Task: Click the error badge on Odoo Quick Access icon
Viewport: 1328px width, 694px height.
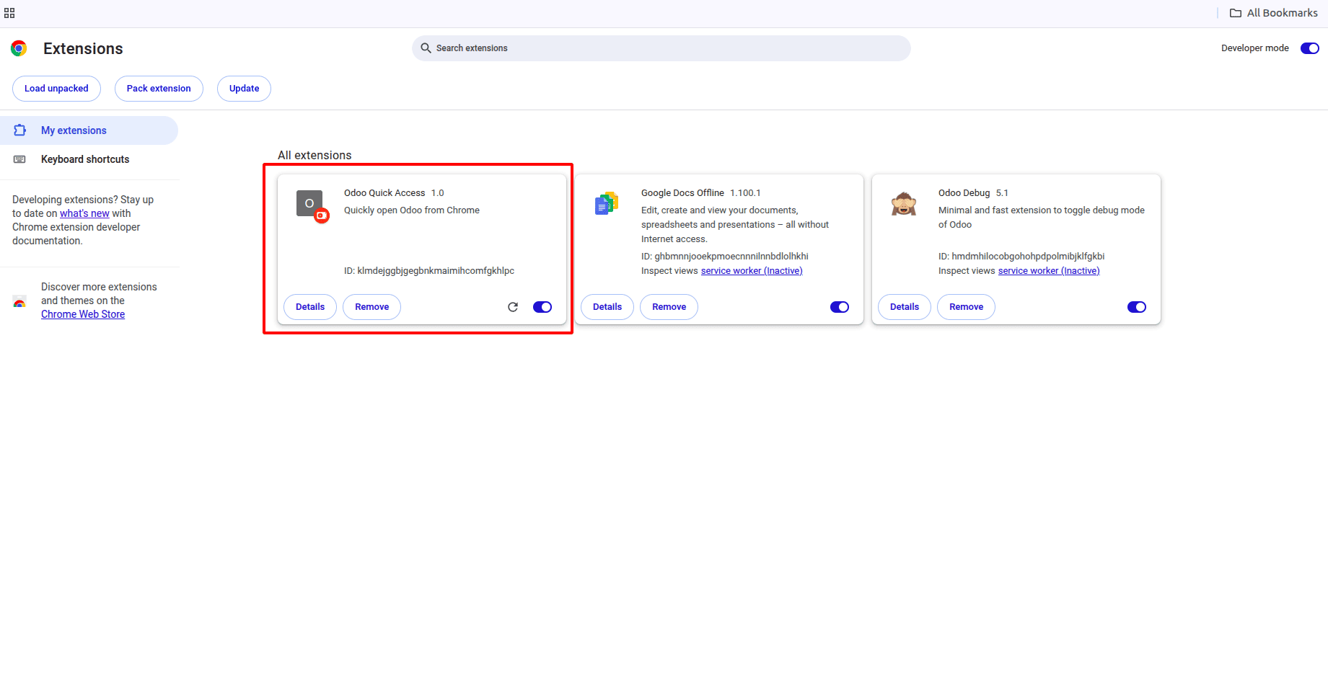Action: pos(322,215)
